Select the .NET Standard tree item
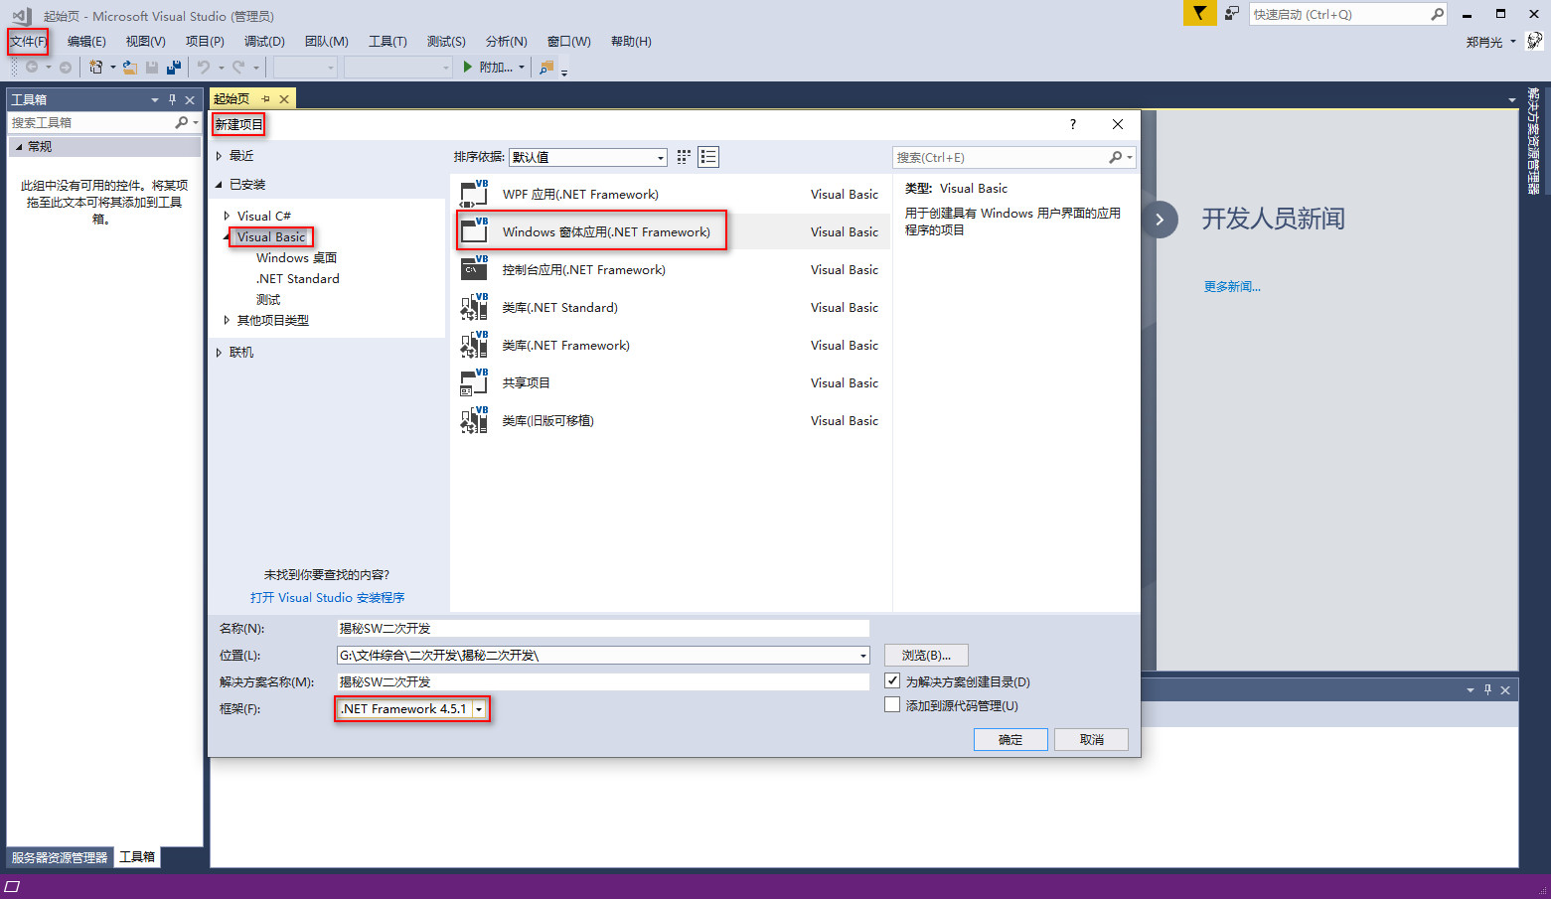The height and width of the screenshot is (899, 1551). [298, 279]
